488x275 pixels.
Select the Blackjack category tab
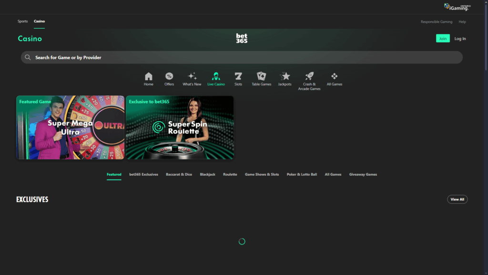point(207,175)
